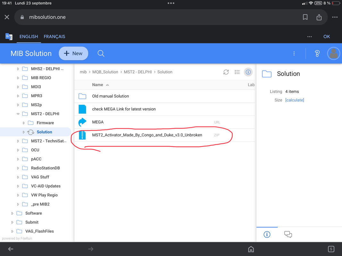Select Solution in folder tree
The height and width of the screenshot is (256, 342).
click(x=44, y=132)
